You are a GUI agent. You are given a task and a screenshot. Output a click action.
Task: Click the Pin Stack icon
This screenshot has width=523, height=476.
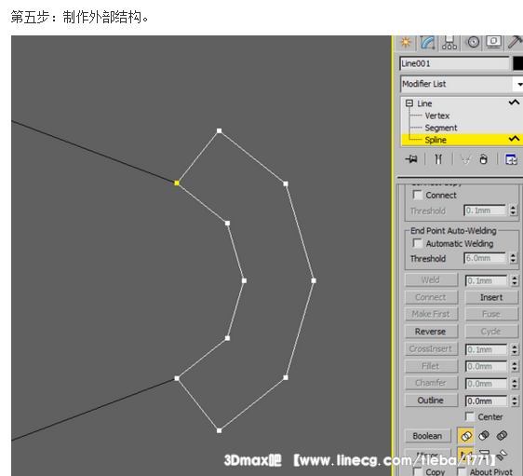(411, 159)
